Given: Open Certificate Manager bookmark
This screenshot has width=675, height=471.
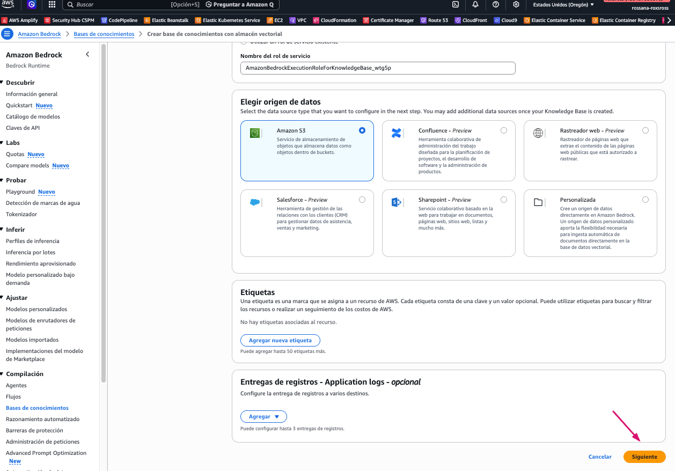Looking at the screenshot, I should coord(388,20).
